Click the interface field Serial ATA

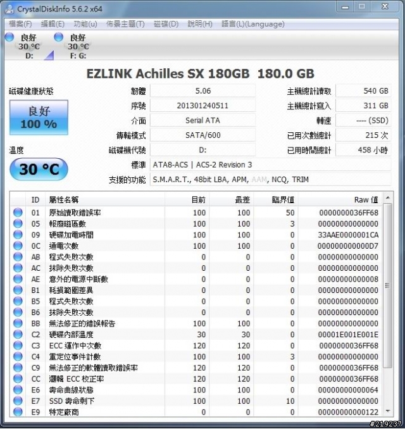pos(202,120)
